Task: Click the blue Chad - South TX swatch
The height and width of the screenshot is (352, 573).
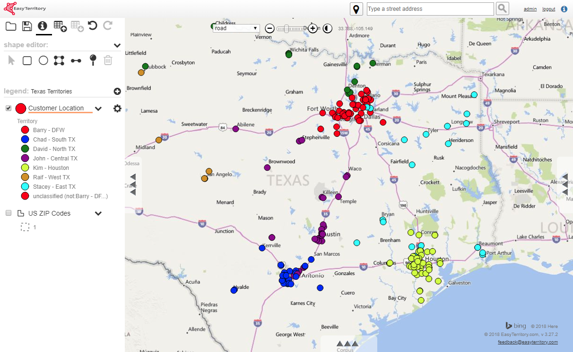Action: [26, 140]
